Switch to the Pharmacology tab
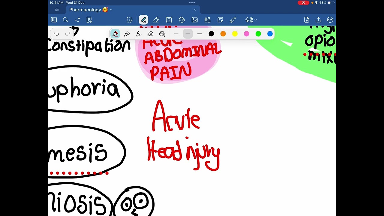Viewport: 384px width, 216px height. tap(132, 10)
